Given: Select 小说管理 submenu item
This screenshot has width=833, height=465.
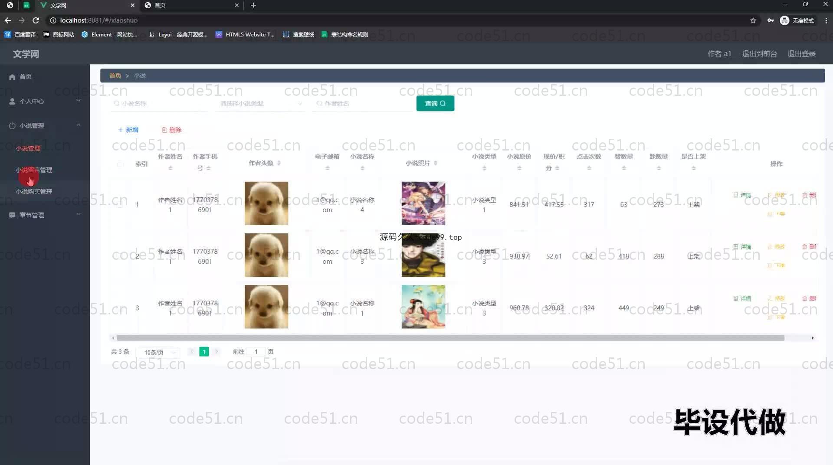Looking at the screenshot, I should pyautogui.click(x=28, y=148).
